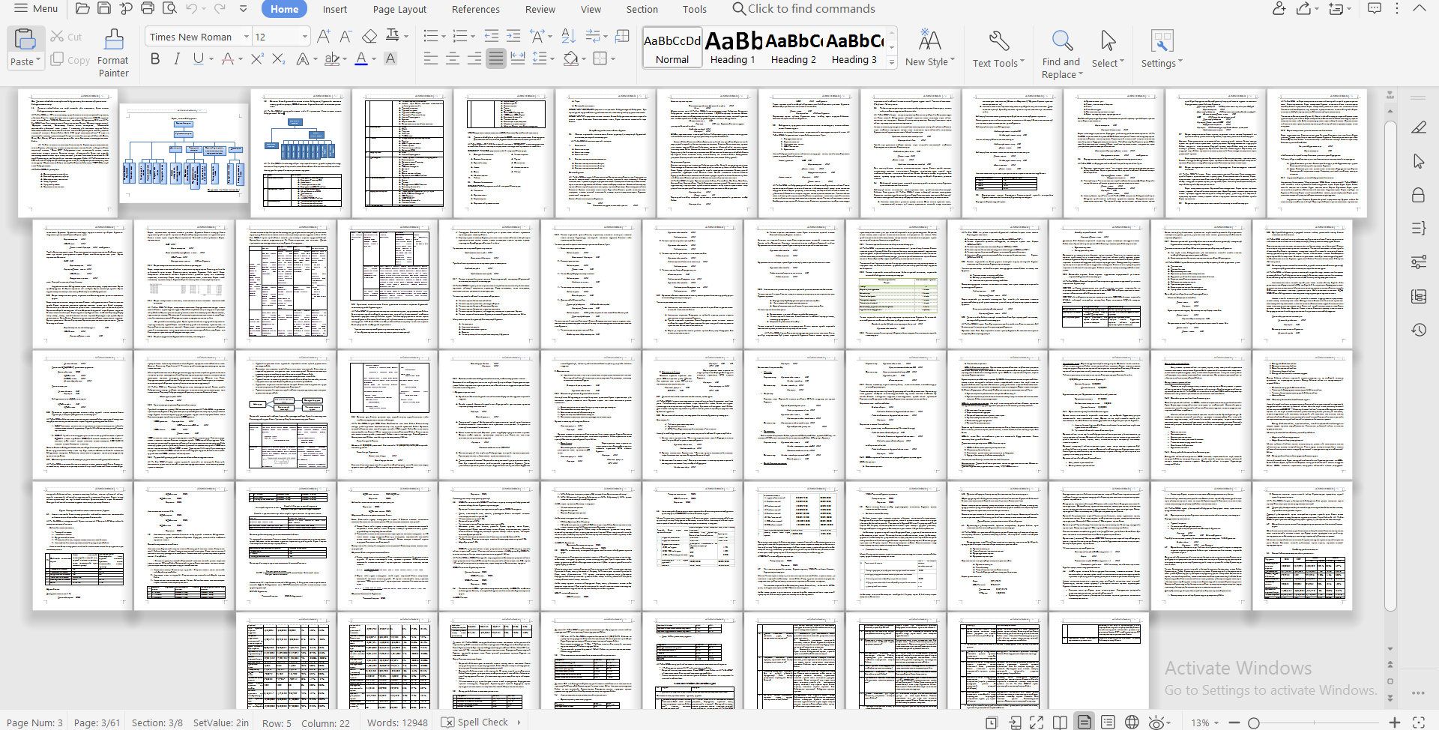1439x730 pixels.
Task: Select the edit annotation pen icon in sidebar
Action: (x=1419, y=127)
